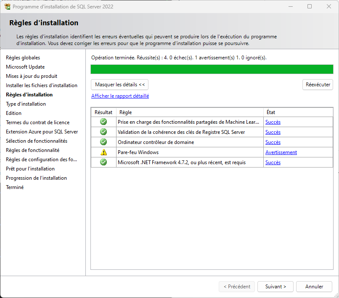The width and height of the screenshot is (339, 298).
Task: Click the green check icon for .NET Framework rule
Action: coord(103,162)
